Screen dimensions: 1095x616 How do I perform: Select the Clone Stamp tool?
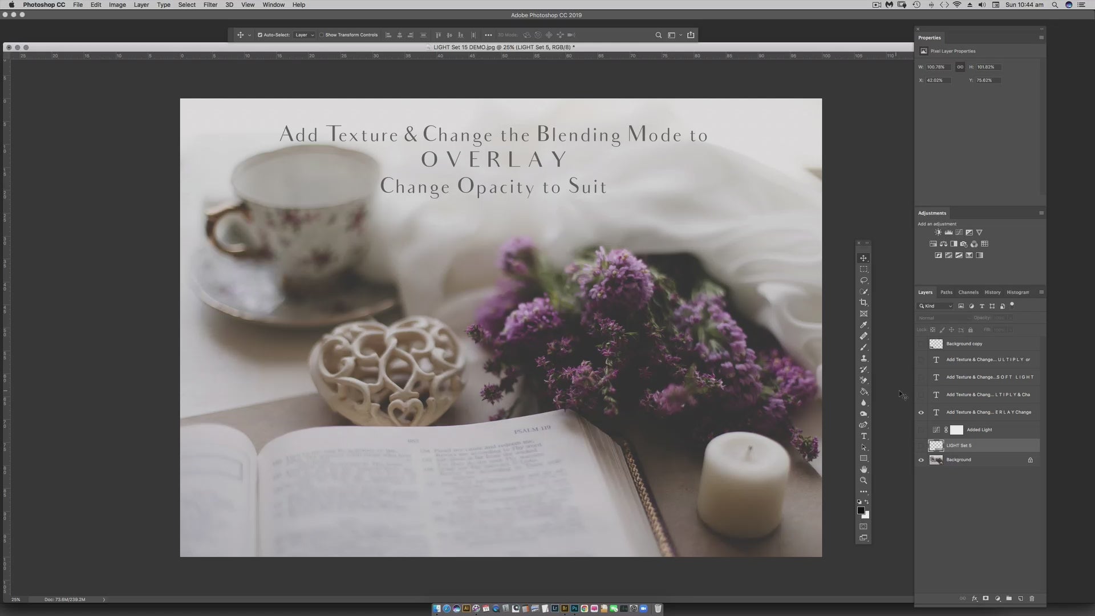pyautogui.click(x=863, y=358)
